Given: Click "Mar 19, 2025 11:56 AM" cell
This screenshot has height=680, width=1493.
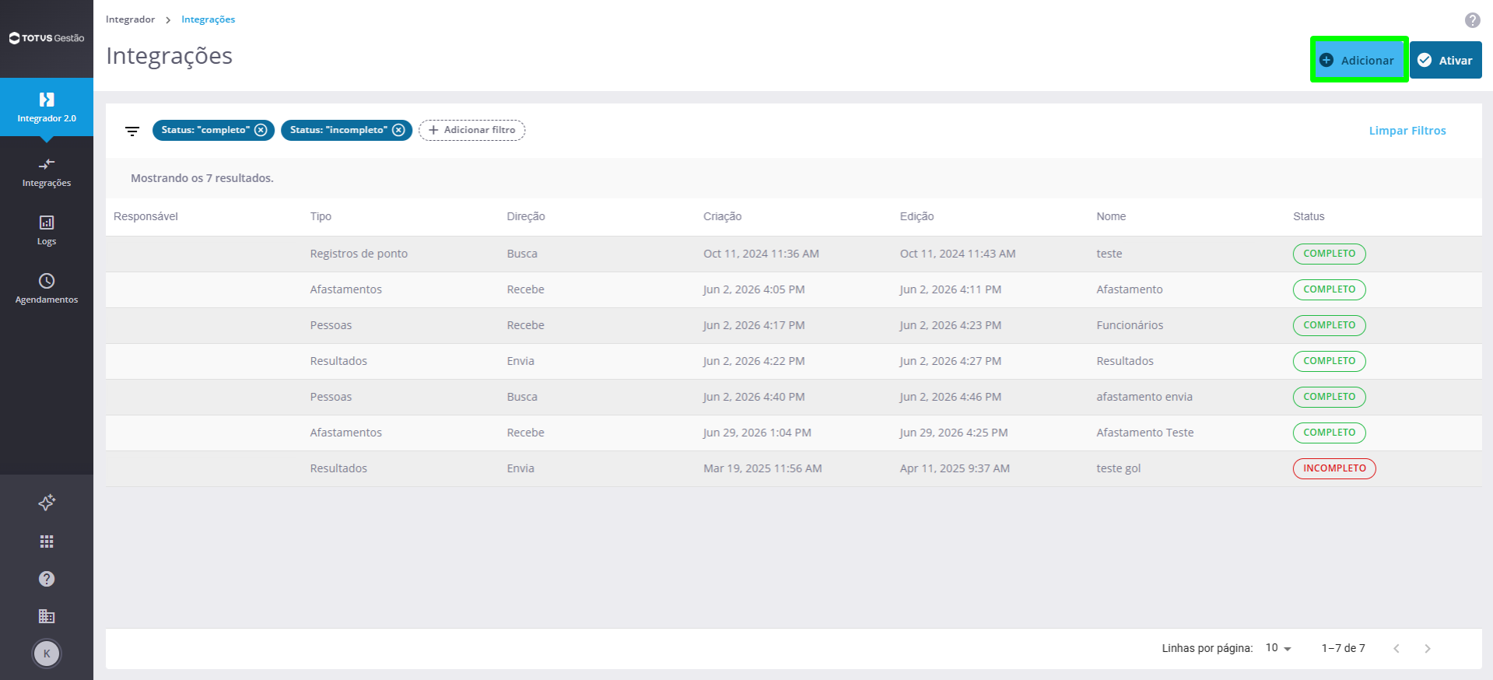Looking at the screenshot, I should (762, 468).
